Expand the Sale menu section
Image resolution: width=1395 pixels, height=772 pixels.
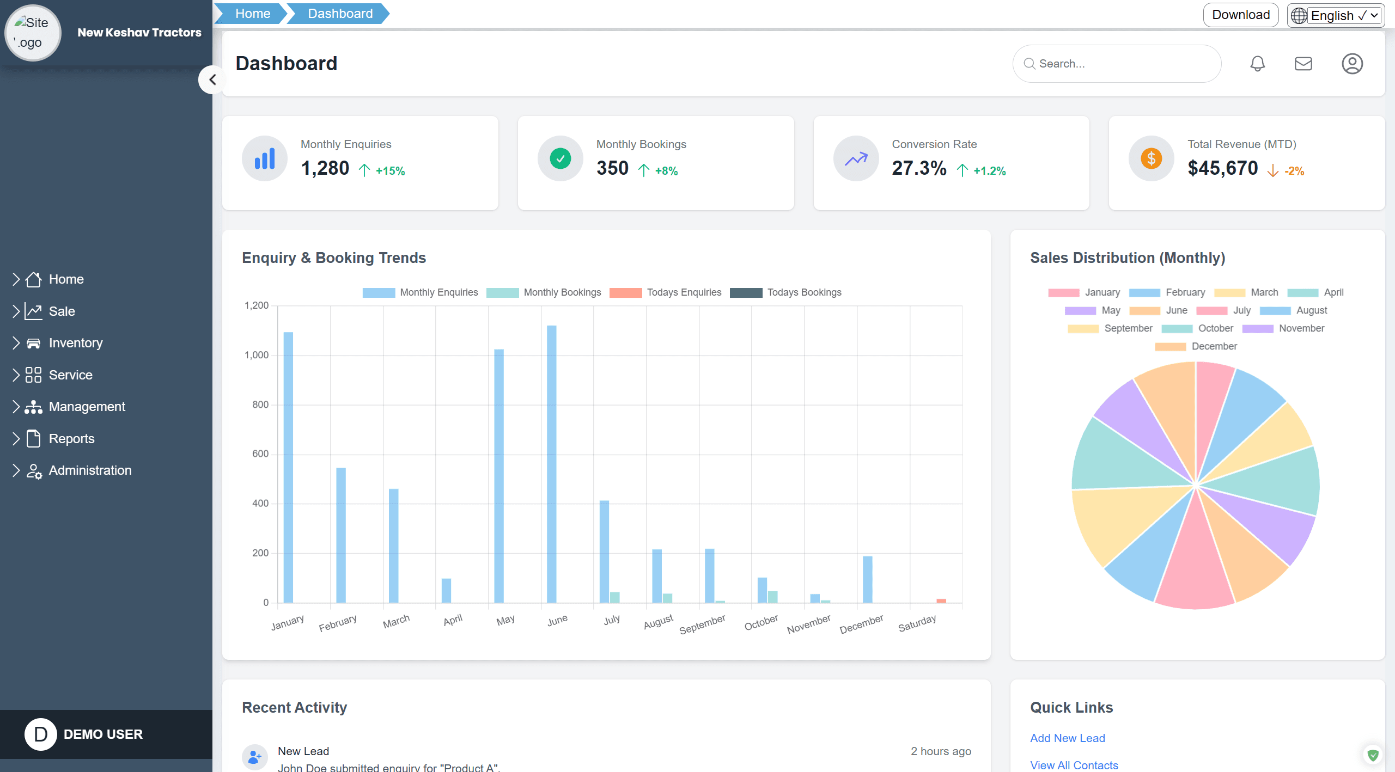61,311
